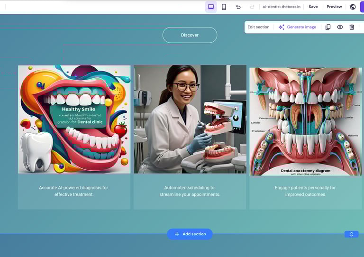Select the dentist with glasses photo
The image size is (364, 257).
click(190, 119)
